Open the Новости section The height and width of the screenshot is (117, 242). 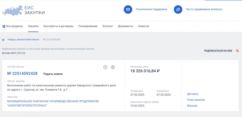click(143, 26)
